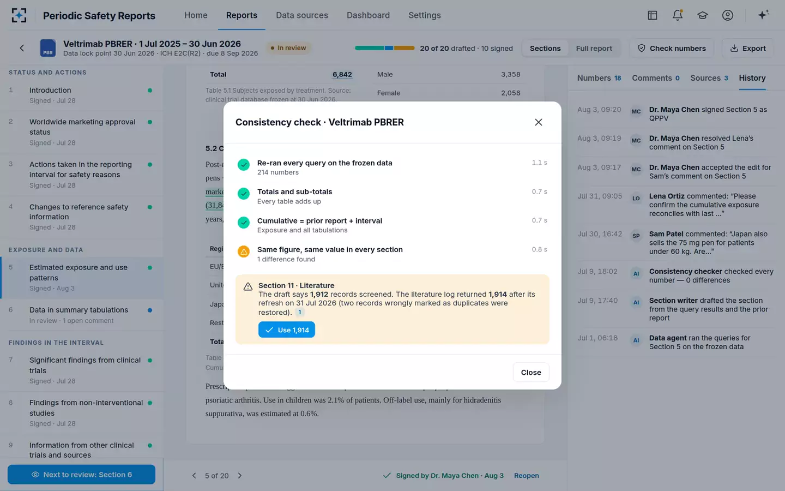Click the Export button
This screenshot has height=491, width=785.
click(748, 49)
